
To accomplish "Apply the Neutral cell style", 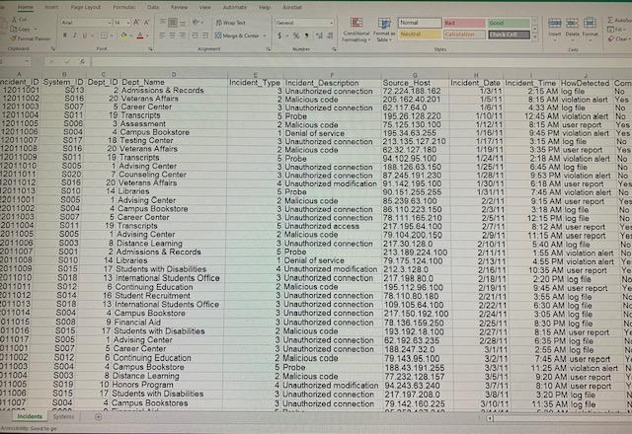I will click(420, 35).
